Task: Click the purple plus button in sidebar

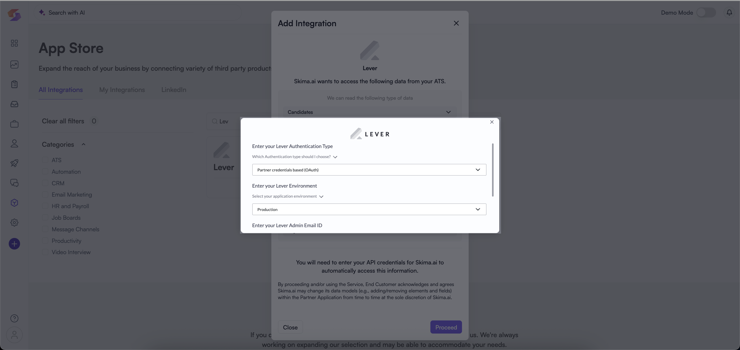Action: pyautogui.click(x=14, y=244)
